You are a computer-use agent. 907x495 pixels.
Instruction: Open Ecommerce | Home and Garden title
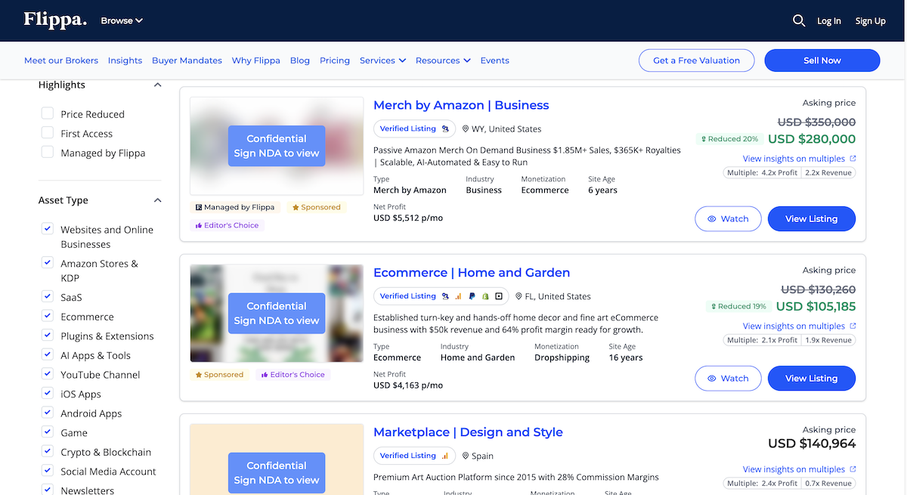[x=472, y=273]
